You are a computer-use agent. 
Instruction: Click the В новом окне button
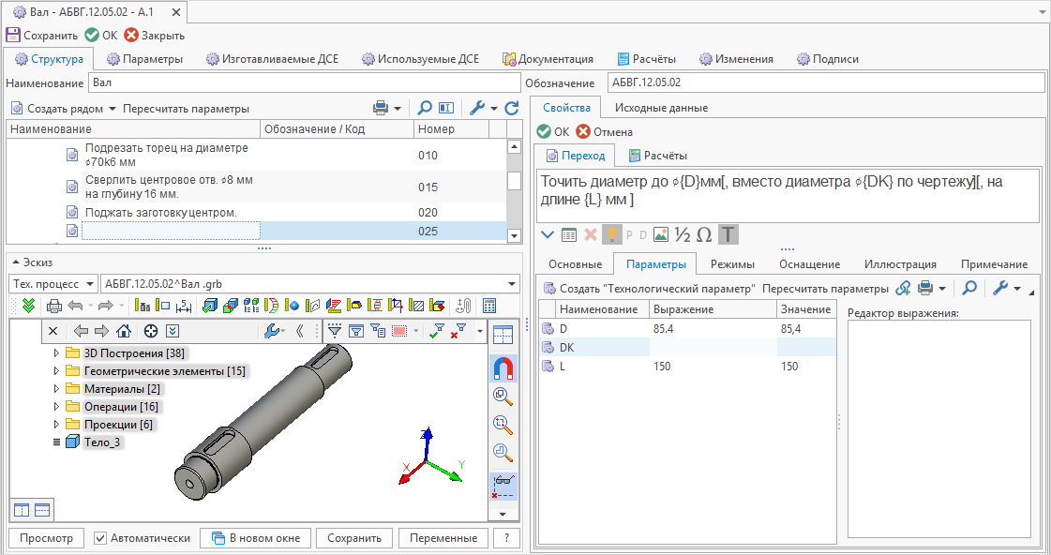(255, 537)
